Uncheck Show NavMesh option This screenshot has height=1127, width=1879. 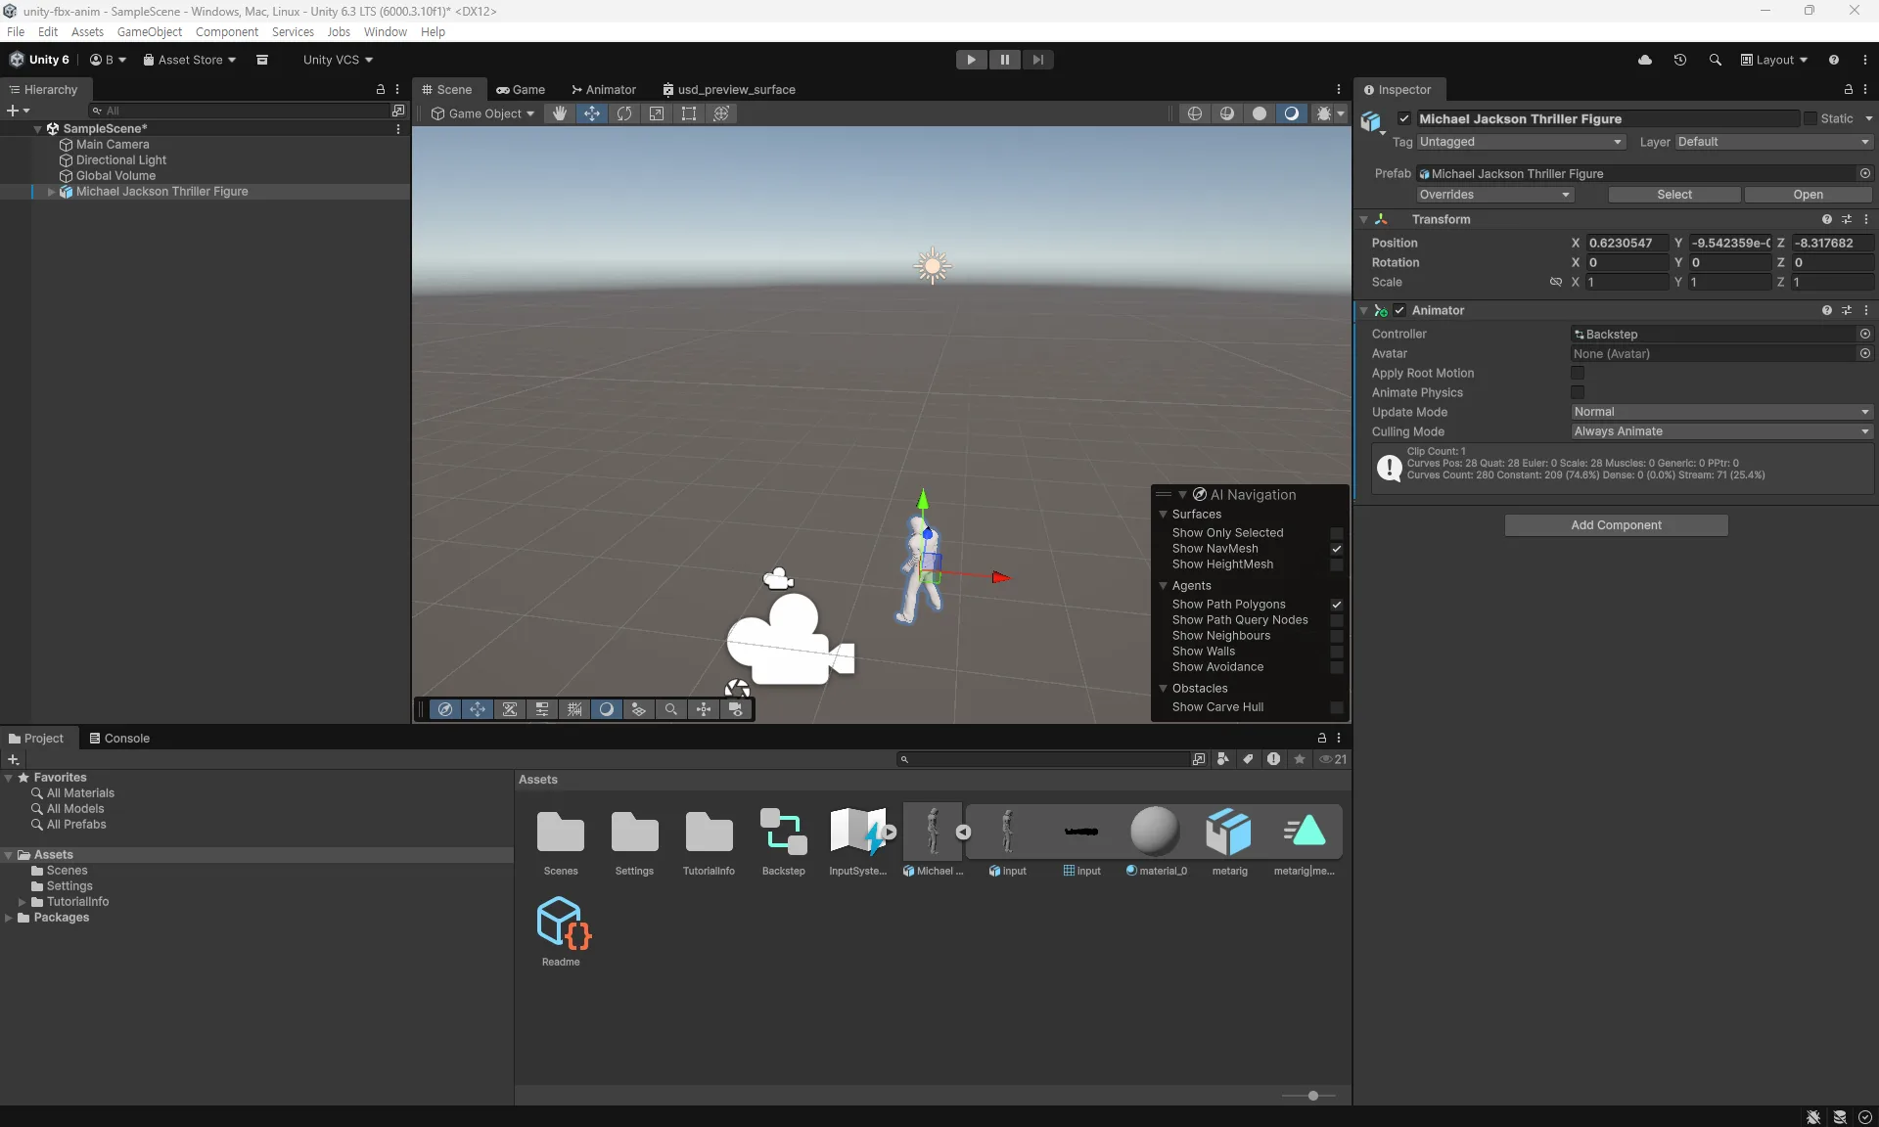point(1337,549)
